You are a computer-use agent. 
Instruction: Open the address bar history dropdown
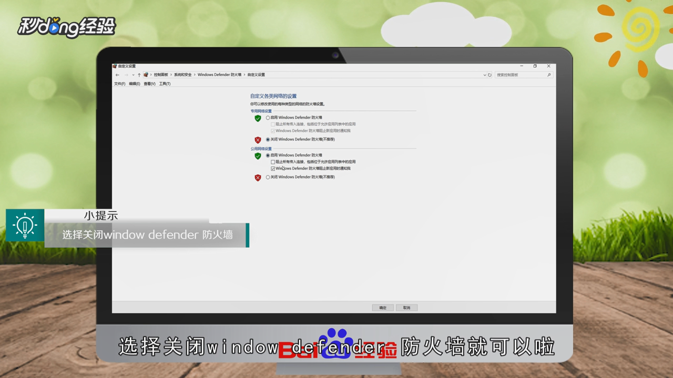[x=484, y=75]
